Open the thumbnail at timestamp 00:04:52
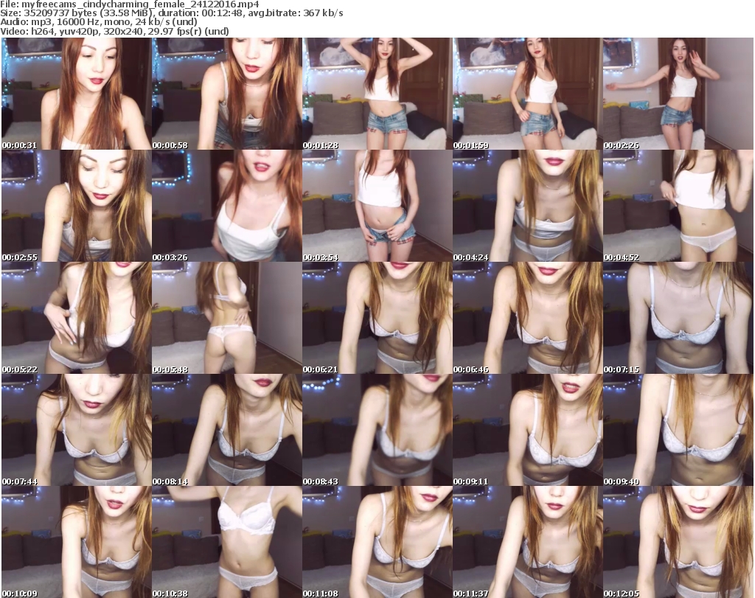 [678, 206]
